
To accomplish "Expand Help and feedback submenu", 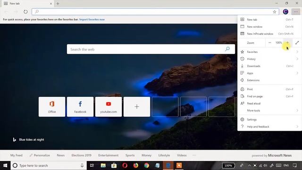I will 269,127.
